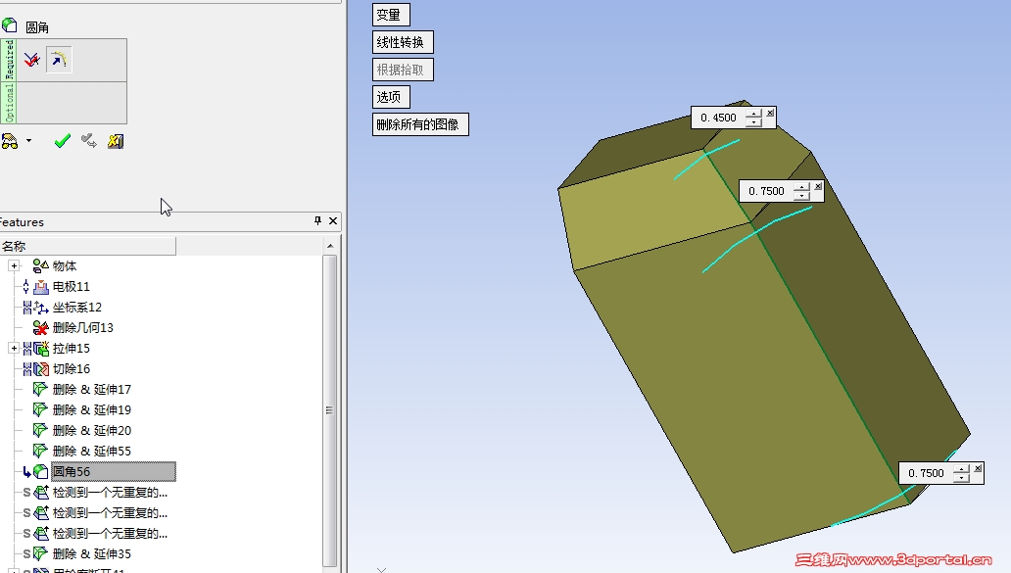Select the 删除 & 延伸55 row
Image resolution: width=1011 pixels, height=573 pixels.
tap(91, 452)
